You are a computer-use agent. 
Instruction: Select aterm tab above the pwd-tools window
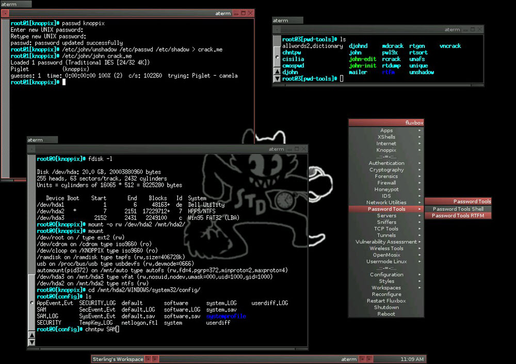[287, 21]
